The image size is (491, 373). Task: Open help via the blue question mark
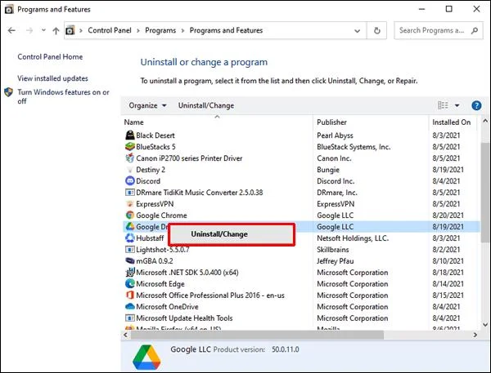(x=476, y=105)
